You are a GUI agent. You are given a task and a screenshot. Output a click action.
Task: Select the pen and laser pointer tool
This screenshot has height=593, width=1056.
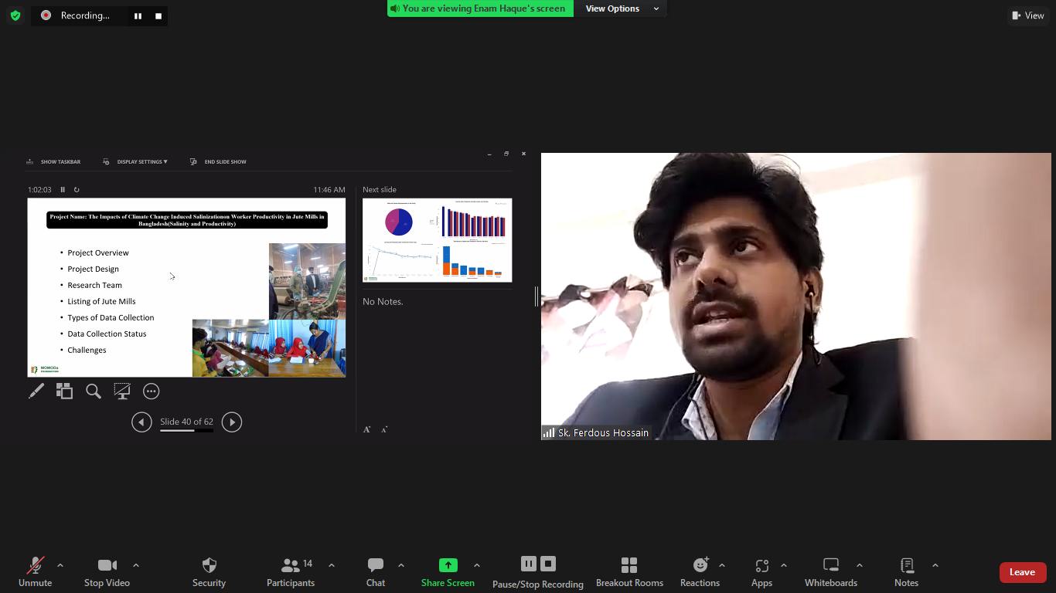click(x=36, y=391)
